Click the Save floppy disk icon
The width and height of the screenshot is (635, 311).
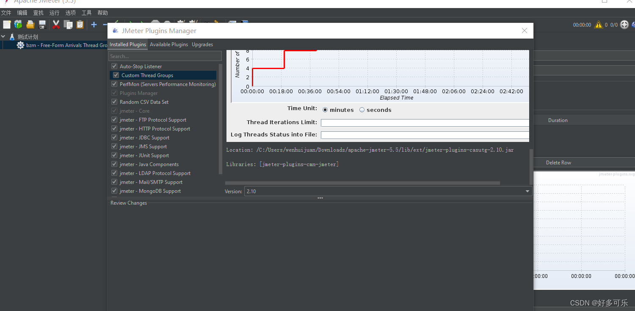pos(42,25)
